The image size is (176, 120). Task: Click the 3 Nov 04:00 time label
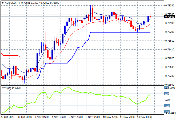[x=42, y=117]
